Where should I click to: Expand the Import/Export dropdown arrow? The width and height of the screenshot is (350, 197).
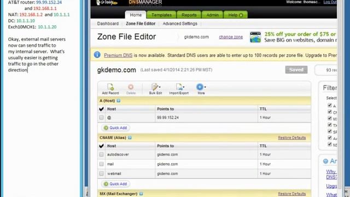[x=184, y=87]
